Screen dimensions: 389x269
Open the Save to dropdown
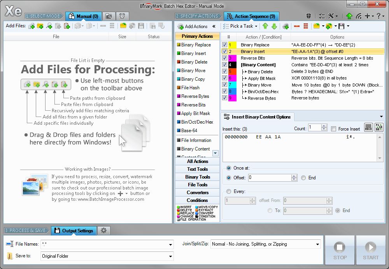(x=170, y=256)
